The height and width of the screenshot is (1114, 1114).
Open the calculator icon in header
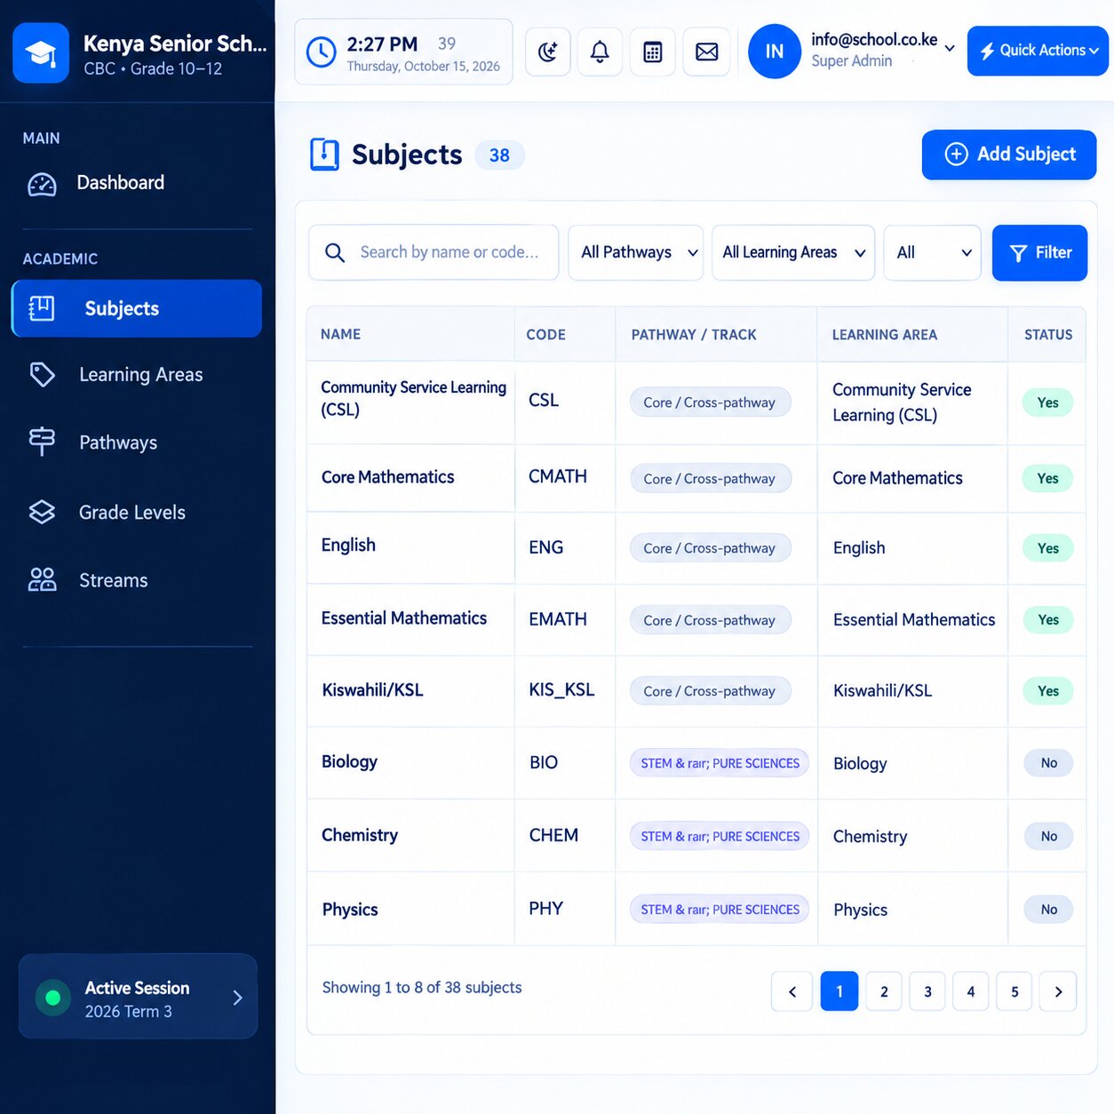point(653,52)
